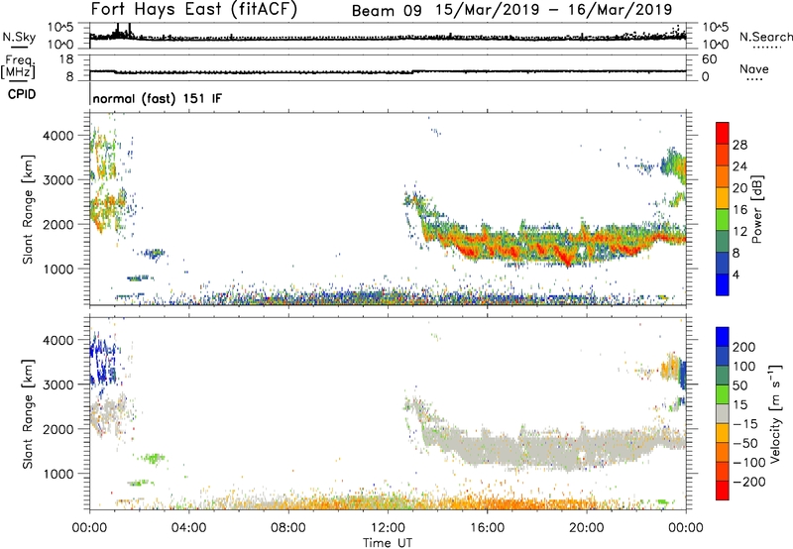This screenshot has width=793, height=549.
Task: Click the '20:00' time tick label
Action: click(x=586, y=528)
